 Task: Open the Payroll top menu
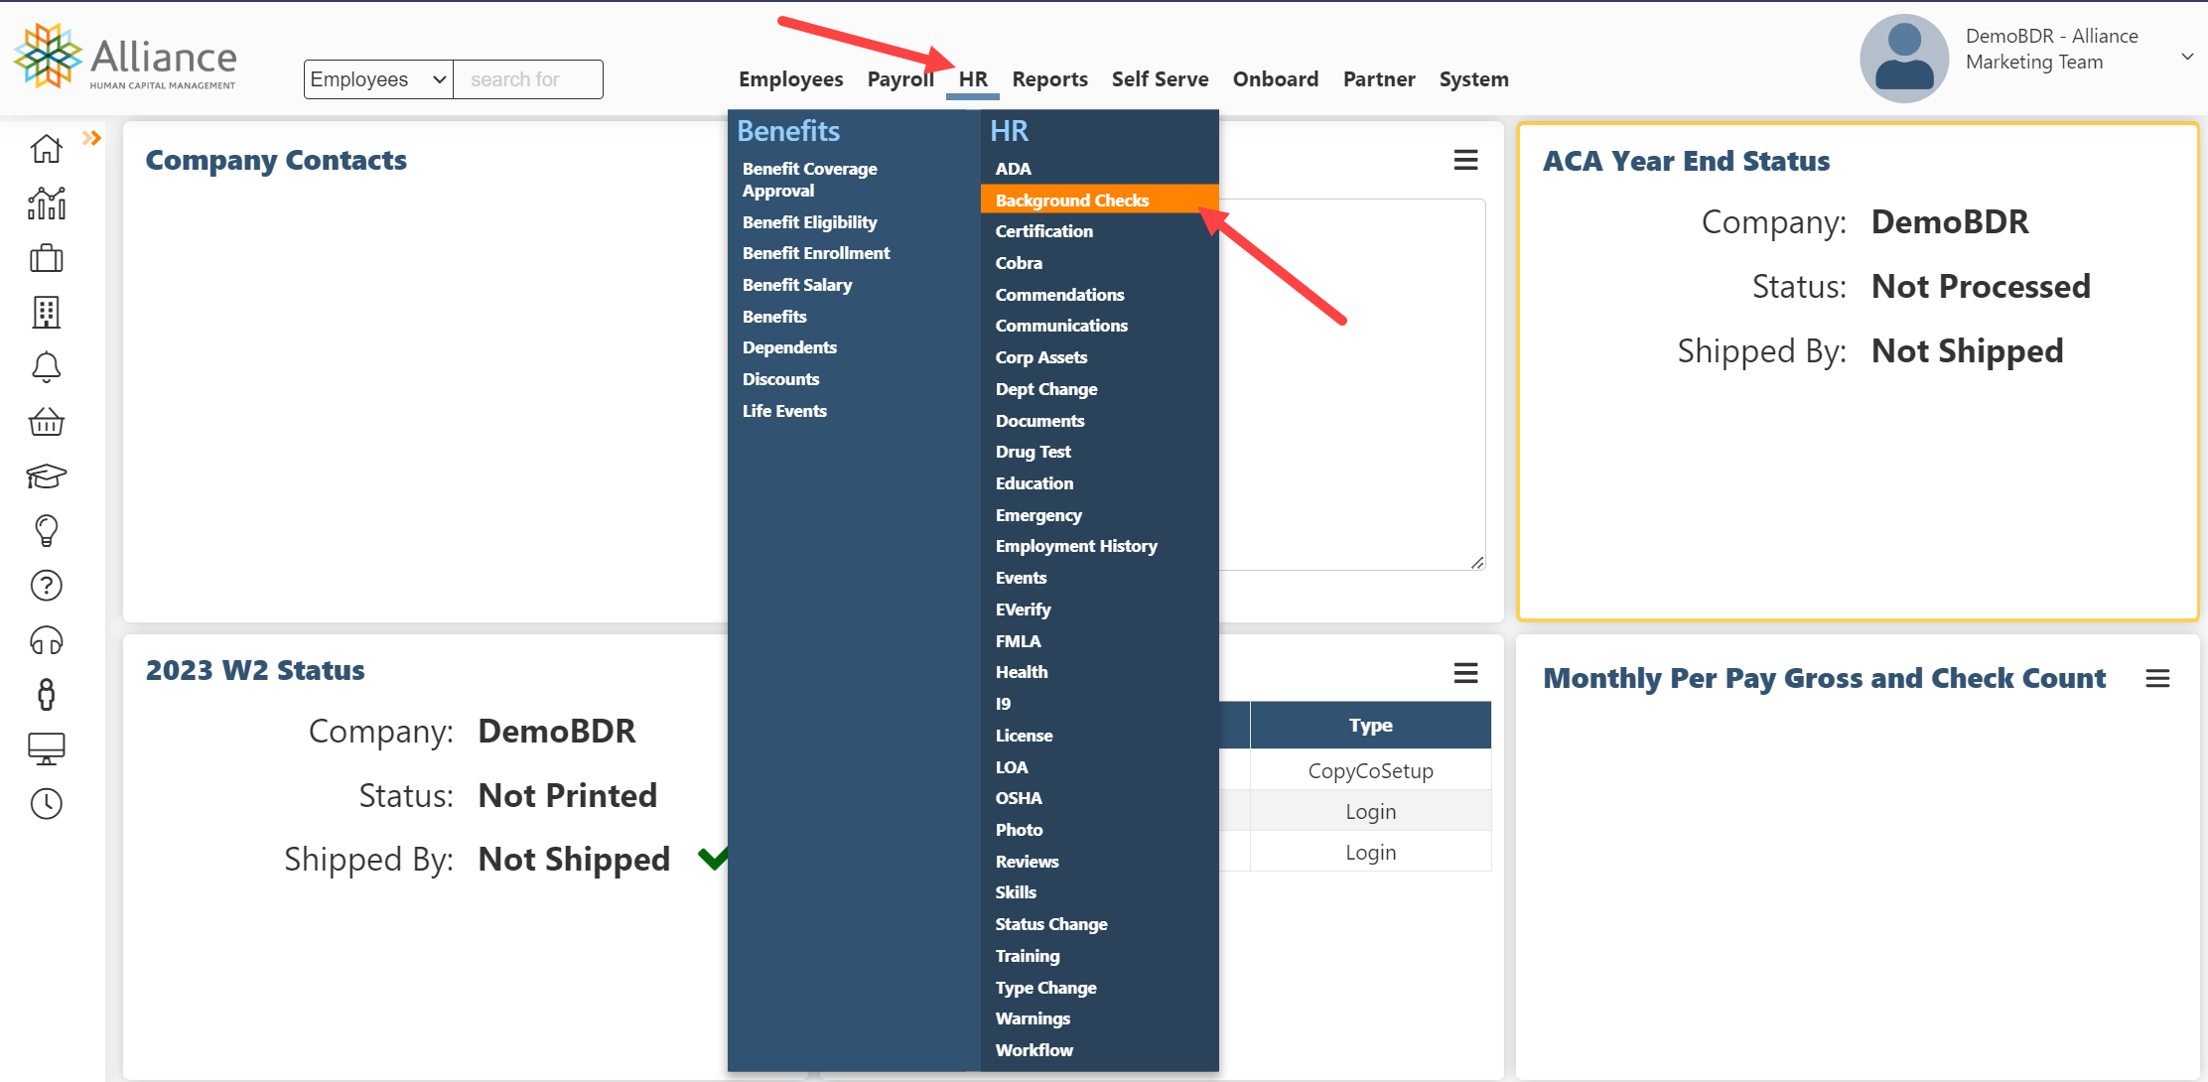click(900, 79)
